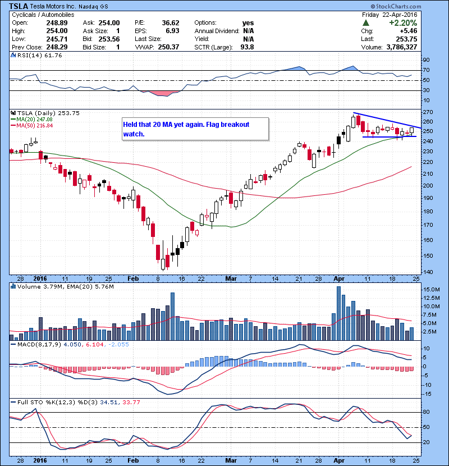Click the Open value 248.89
Viewport: 449px width, 466px height.
[57, 23]
